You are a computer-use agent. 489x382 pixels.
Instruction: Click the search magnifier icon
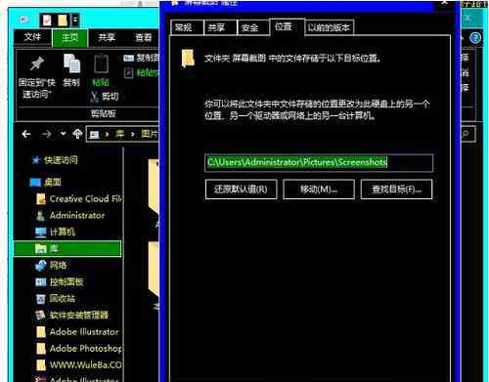(466, 134)
